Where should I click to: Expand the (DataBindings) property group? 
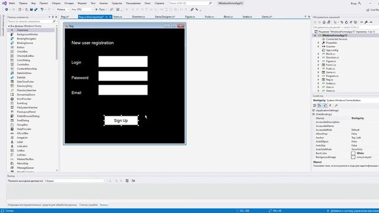tap(314, 114)
